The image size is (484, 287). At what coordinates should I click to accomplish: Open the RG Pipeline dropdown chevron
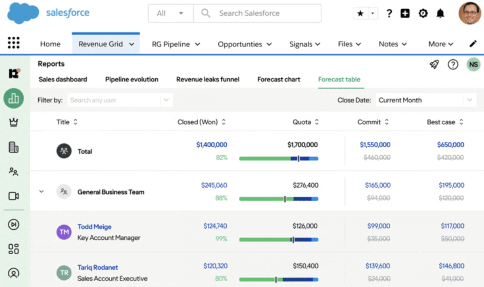pyautogui.click(x=197, y=44)
